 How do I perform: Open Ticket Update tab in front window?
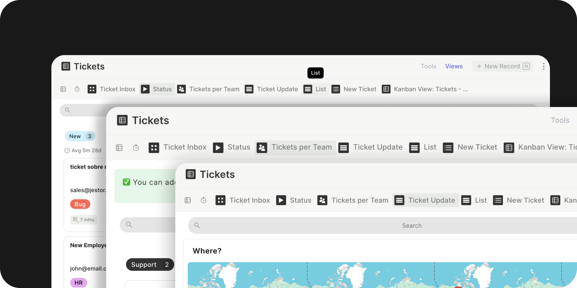tap(425, 200)
